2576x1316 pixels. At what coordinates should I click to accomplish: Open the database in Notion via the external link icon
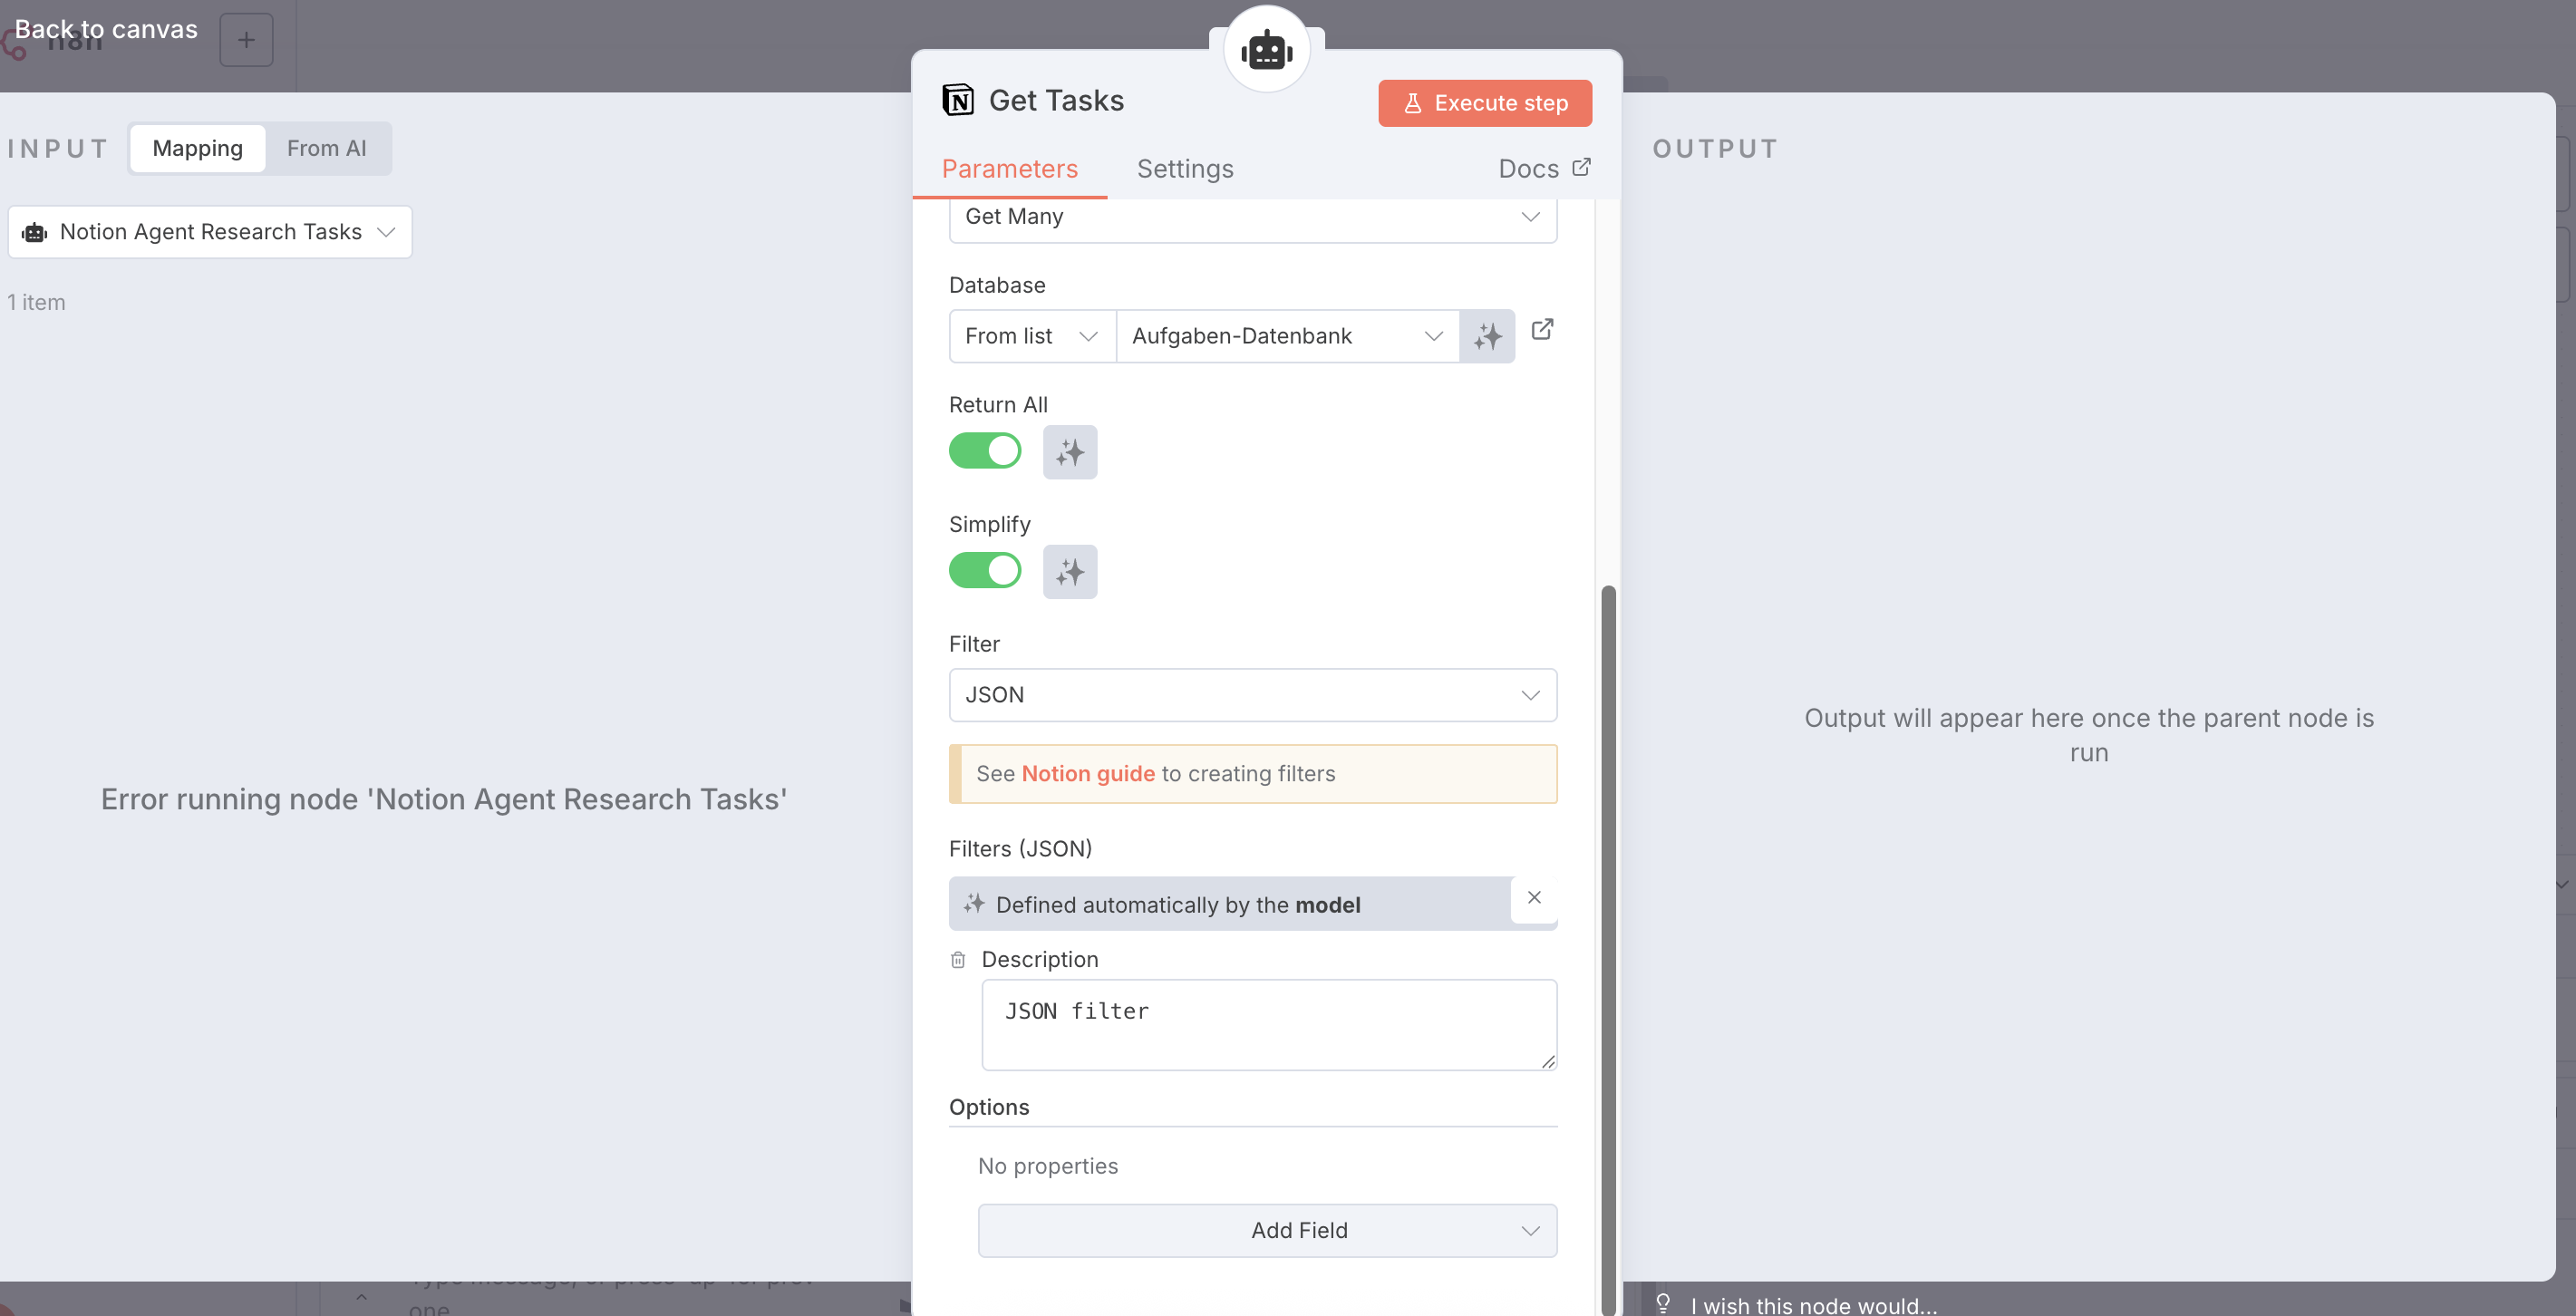[x=1542, y=329]
